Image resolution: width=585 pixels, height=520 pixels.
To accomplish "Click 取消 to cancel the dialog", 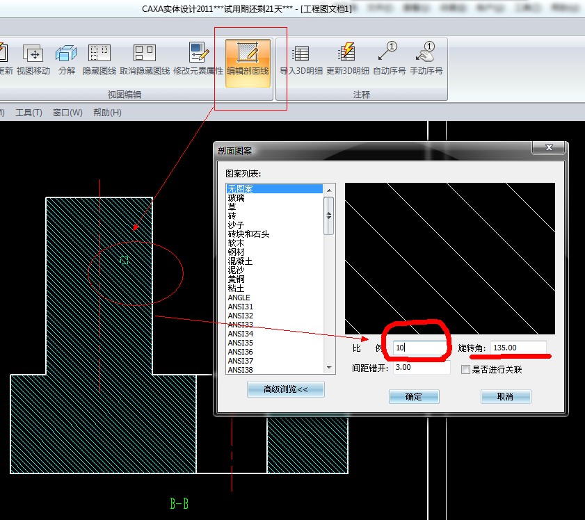I will click(506, 397).
